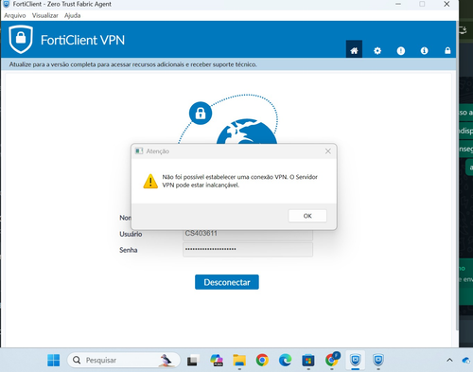Click the exclamation notifications icon in header
Screen dimensions: 473x372
pos(400,50)
